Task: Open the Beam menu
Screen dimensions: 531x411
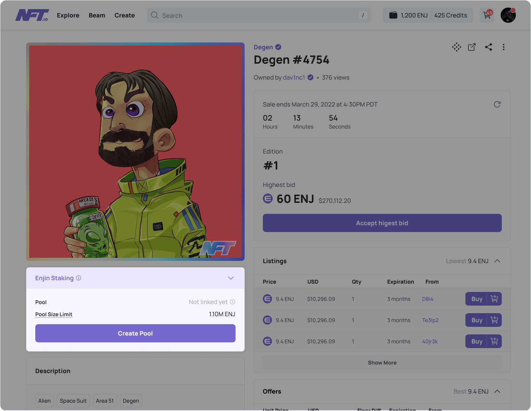Action: pyautogui.click(x=97, y=15)
